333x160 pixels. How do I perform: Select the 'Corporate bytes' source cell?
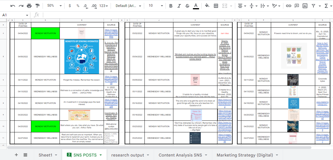[x=322, y=80]
